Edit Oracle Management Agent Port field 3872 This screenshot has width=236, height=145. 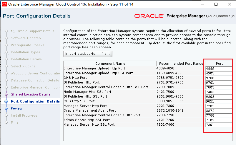click(219, 111)
